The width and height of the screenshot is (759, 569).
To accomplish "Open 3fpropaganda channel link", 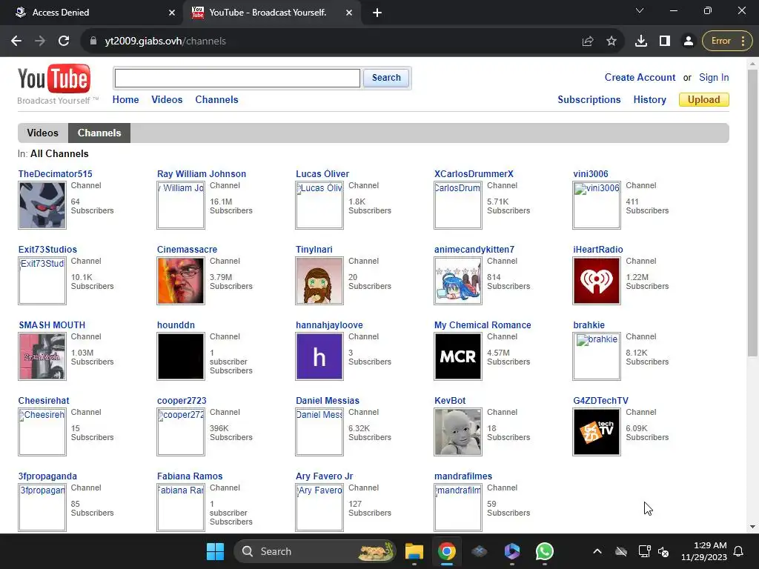I will tap(47, 476).
